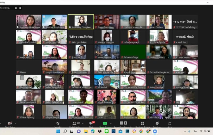Select Amporntip Chuaykerd's highlighted video tile

click(x=81, y=21)
